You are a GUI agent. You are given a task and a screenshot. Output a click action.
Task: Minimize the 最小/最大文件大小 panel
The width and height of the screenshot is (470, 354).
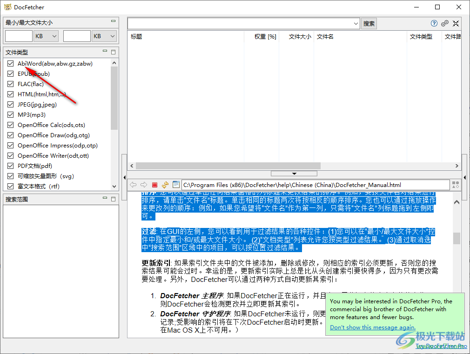coord(113,21)
